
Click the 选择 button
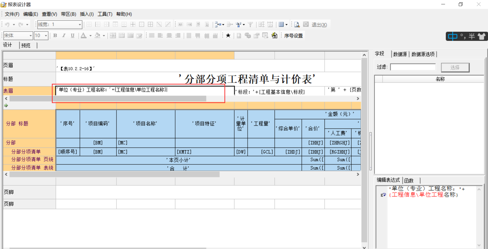pos(455,68)
